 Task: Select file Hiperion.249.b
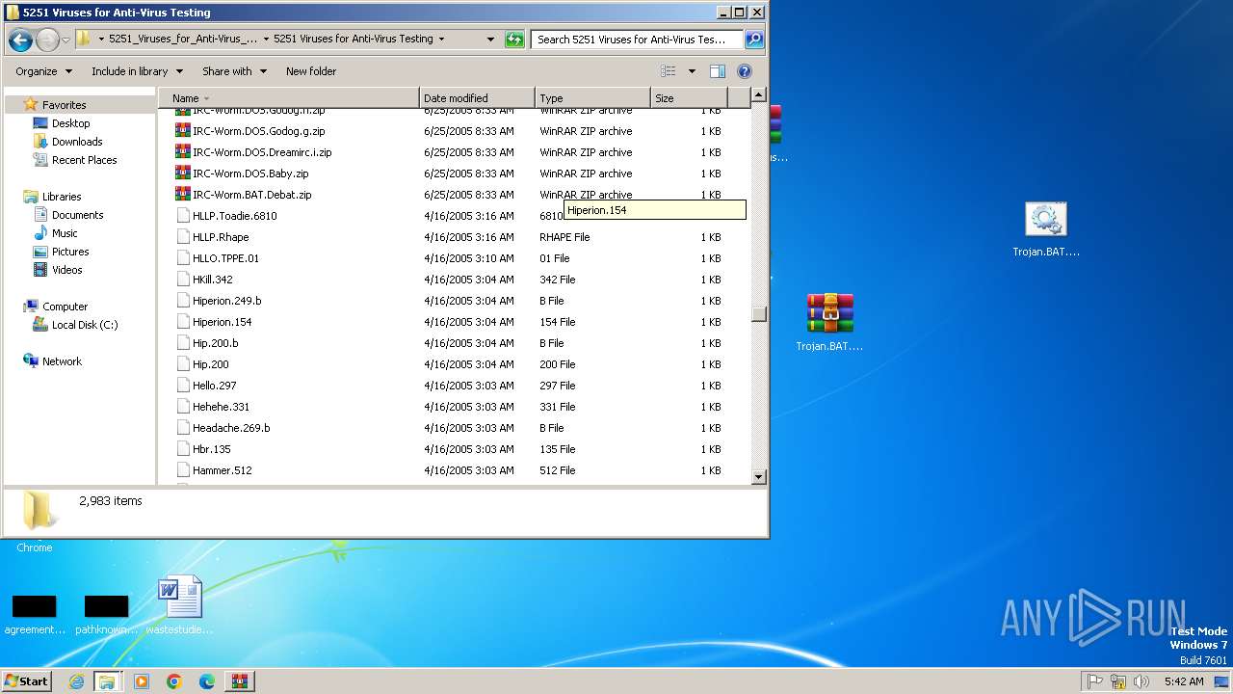tap(226, 301)
